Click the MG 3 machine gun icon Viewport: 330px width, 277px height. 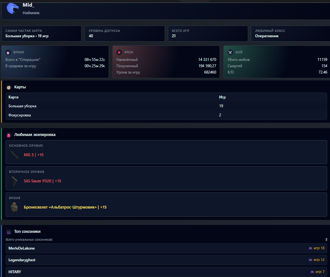15,155
